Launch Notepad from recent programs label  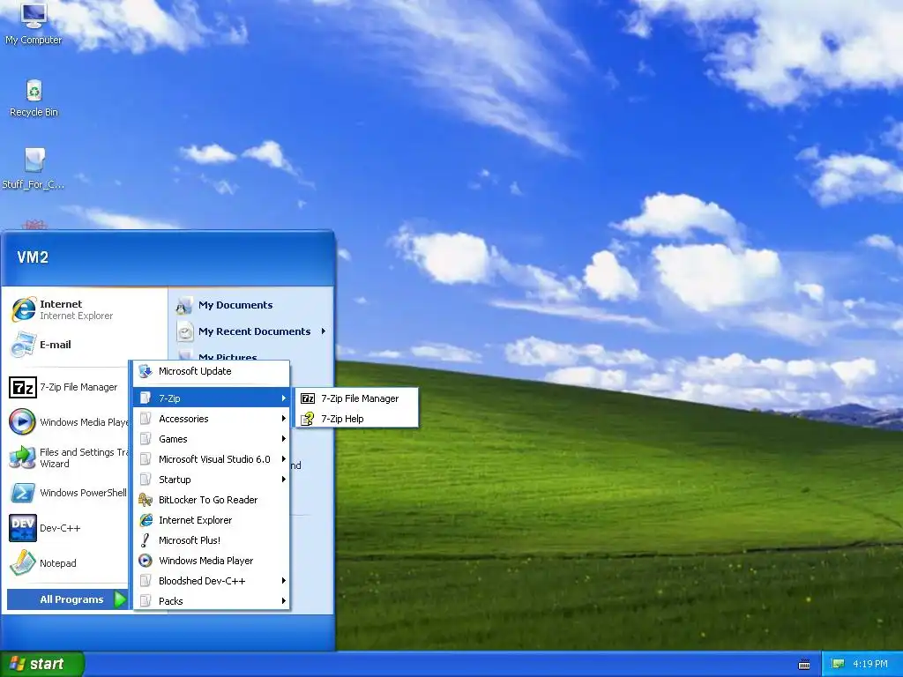[57, 563]
